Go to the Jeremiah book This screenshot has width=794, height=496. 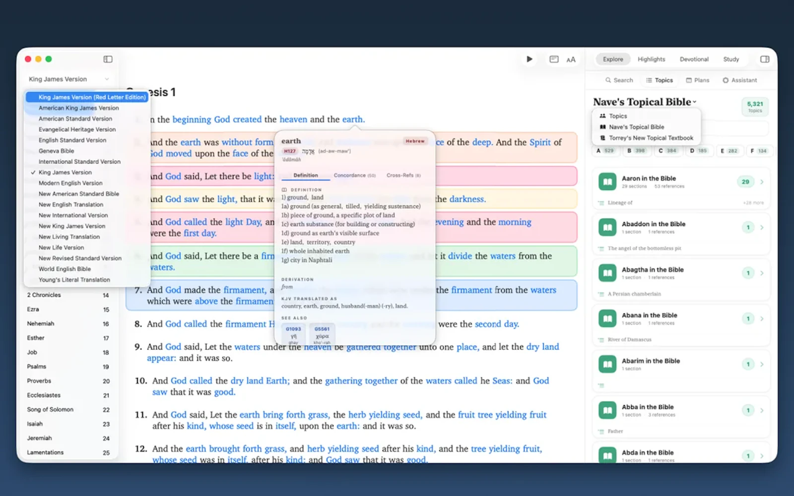click(x=68, y=438)
